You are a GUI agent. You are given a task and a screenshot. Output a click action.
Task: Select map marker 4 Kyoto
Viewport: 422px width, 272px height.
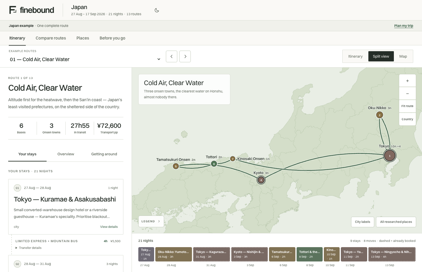pos(261,180)
